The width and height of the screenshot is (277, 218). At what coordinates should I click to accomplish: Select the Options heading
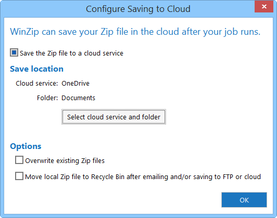26,146
